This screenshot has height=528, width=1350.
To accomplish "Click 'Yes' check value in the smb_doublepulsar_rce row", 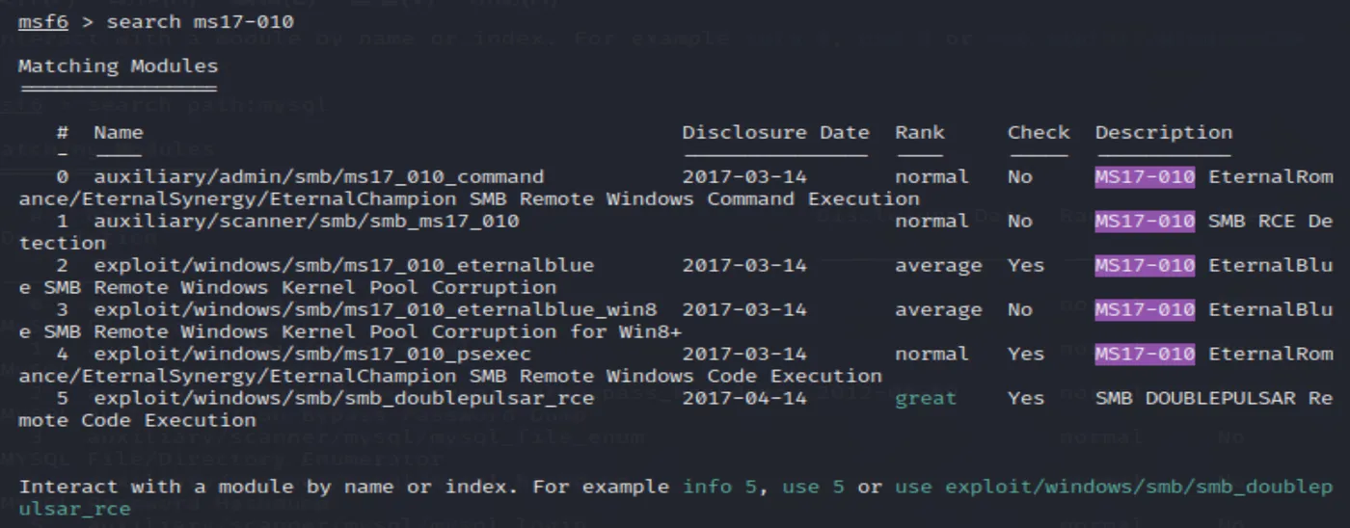I will [x=1026, y=399].
